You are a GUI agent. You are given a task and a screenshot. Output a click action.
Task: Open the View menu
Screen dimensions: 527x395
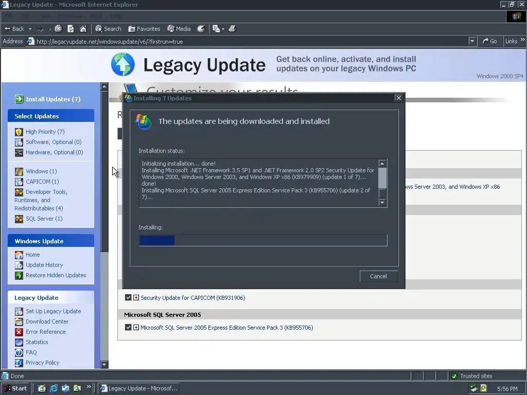click(45, 16)
